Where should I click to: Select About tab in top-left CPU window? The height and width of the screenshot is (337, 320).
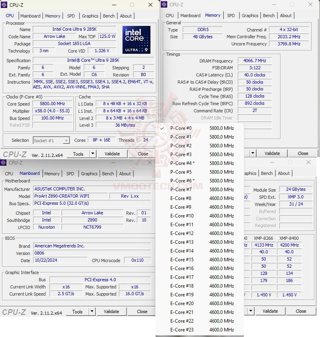pos(126,16)
